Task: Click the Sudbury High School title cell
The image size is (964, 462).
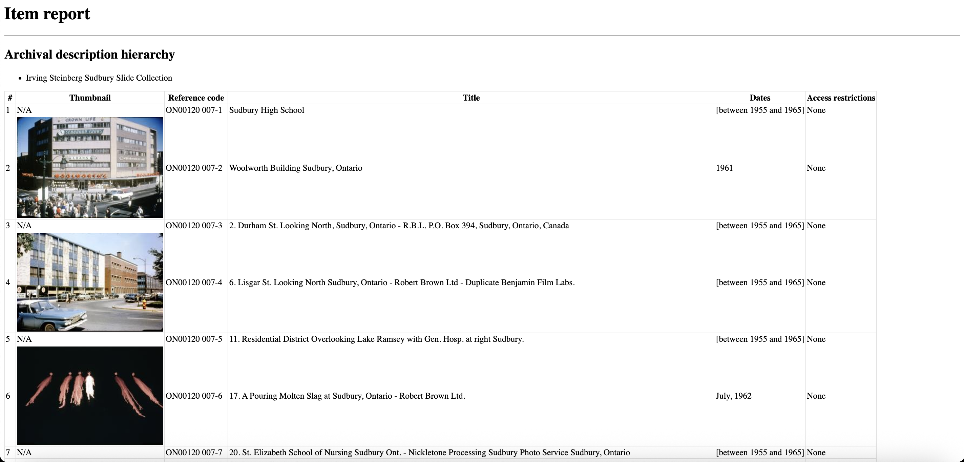Action: click(x=267, y=110)
